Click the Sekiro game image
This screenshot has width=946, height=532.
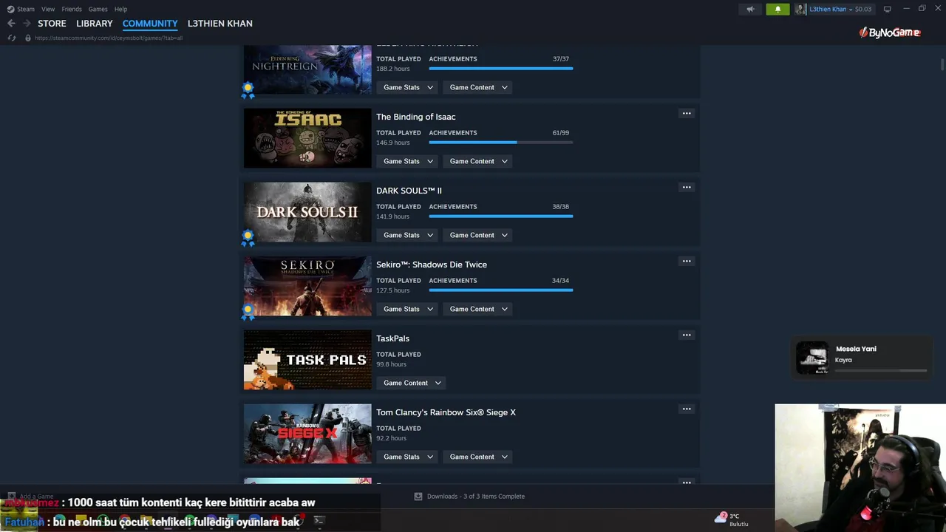pyautogui.click(x=307, y=286)
